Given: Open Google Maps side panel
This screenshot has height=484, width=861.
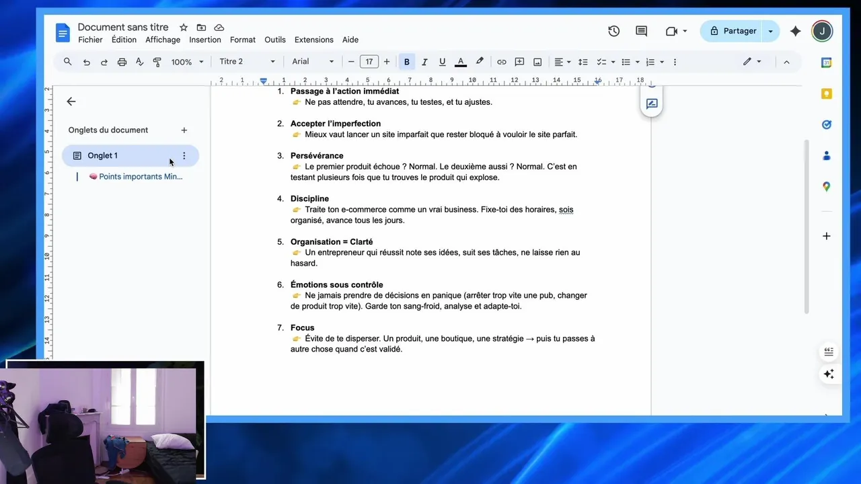Looking at the screenshot, I should pos(827,186).
